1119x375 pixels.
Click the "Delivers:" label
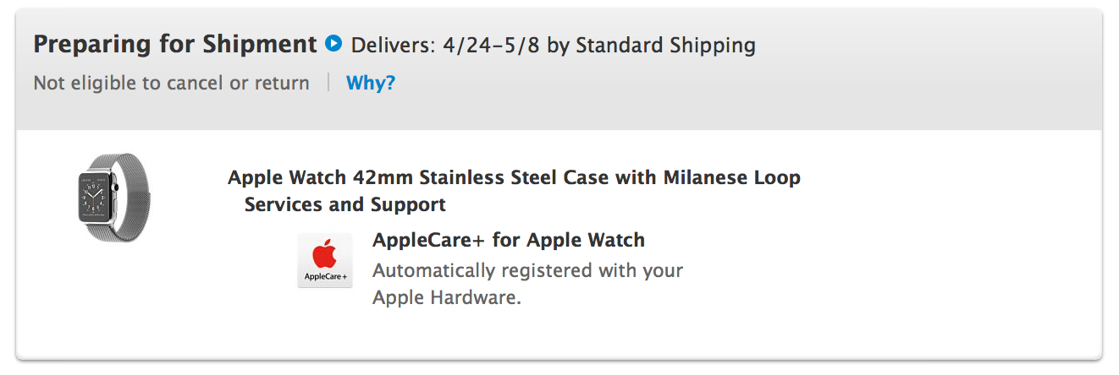[392, 45]
